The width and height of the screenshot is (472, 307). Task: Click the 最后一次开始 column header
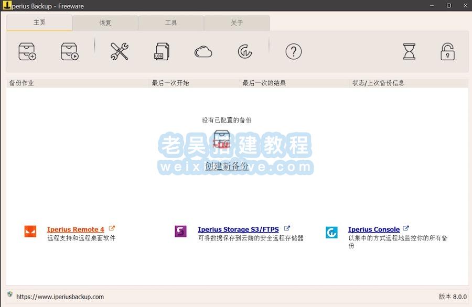coord(170,83)
